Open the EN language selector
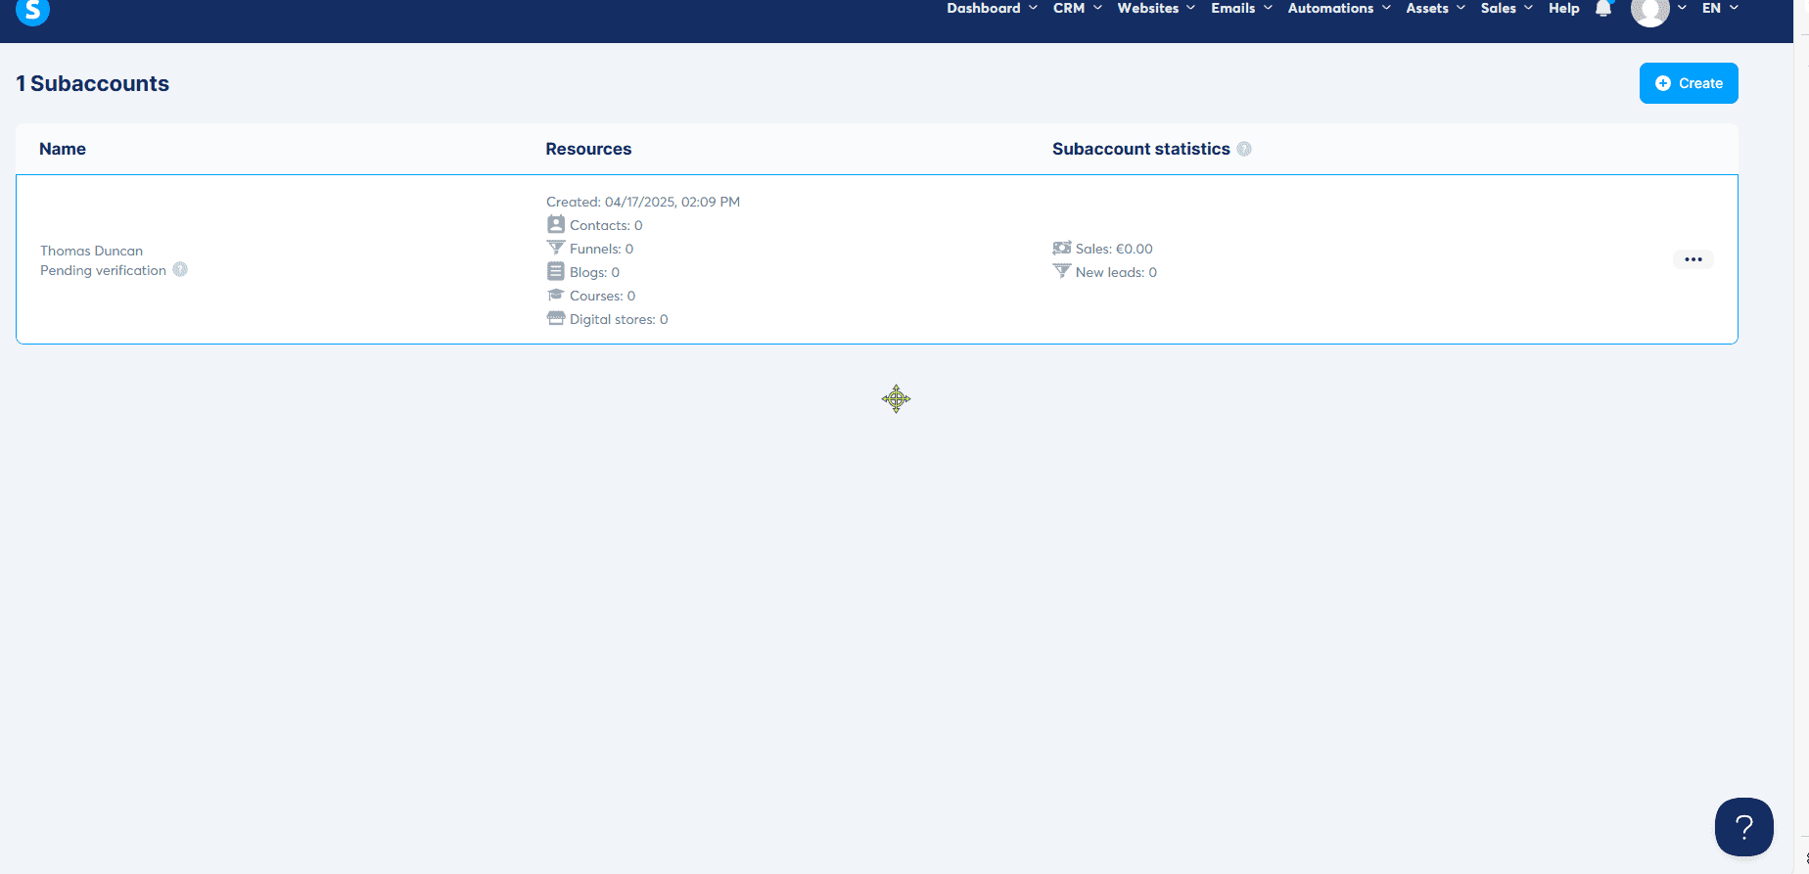 click(1719, 9)
